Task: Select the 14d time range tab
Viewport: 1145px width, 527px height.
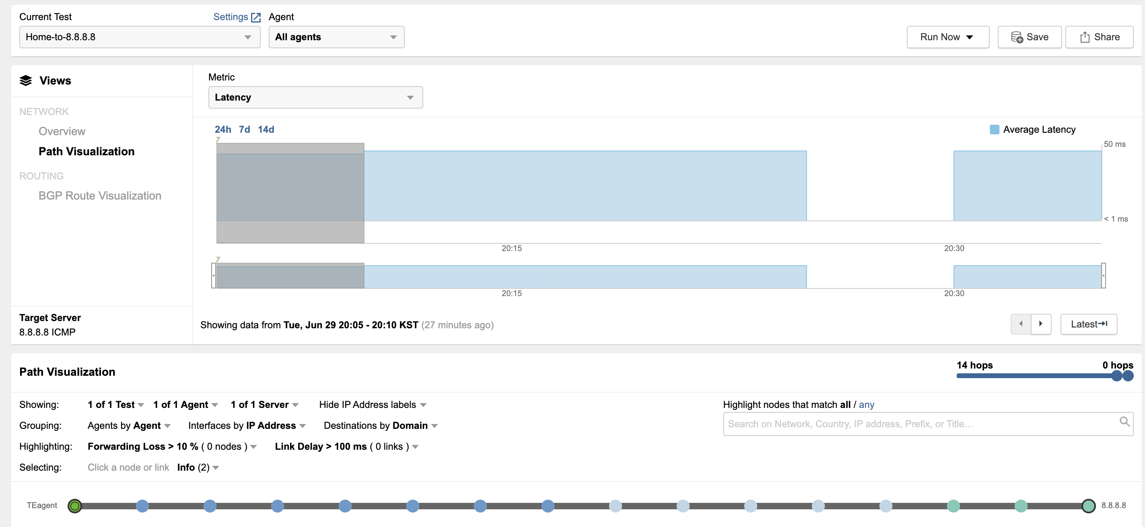Action: pos(266,128)
